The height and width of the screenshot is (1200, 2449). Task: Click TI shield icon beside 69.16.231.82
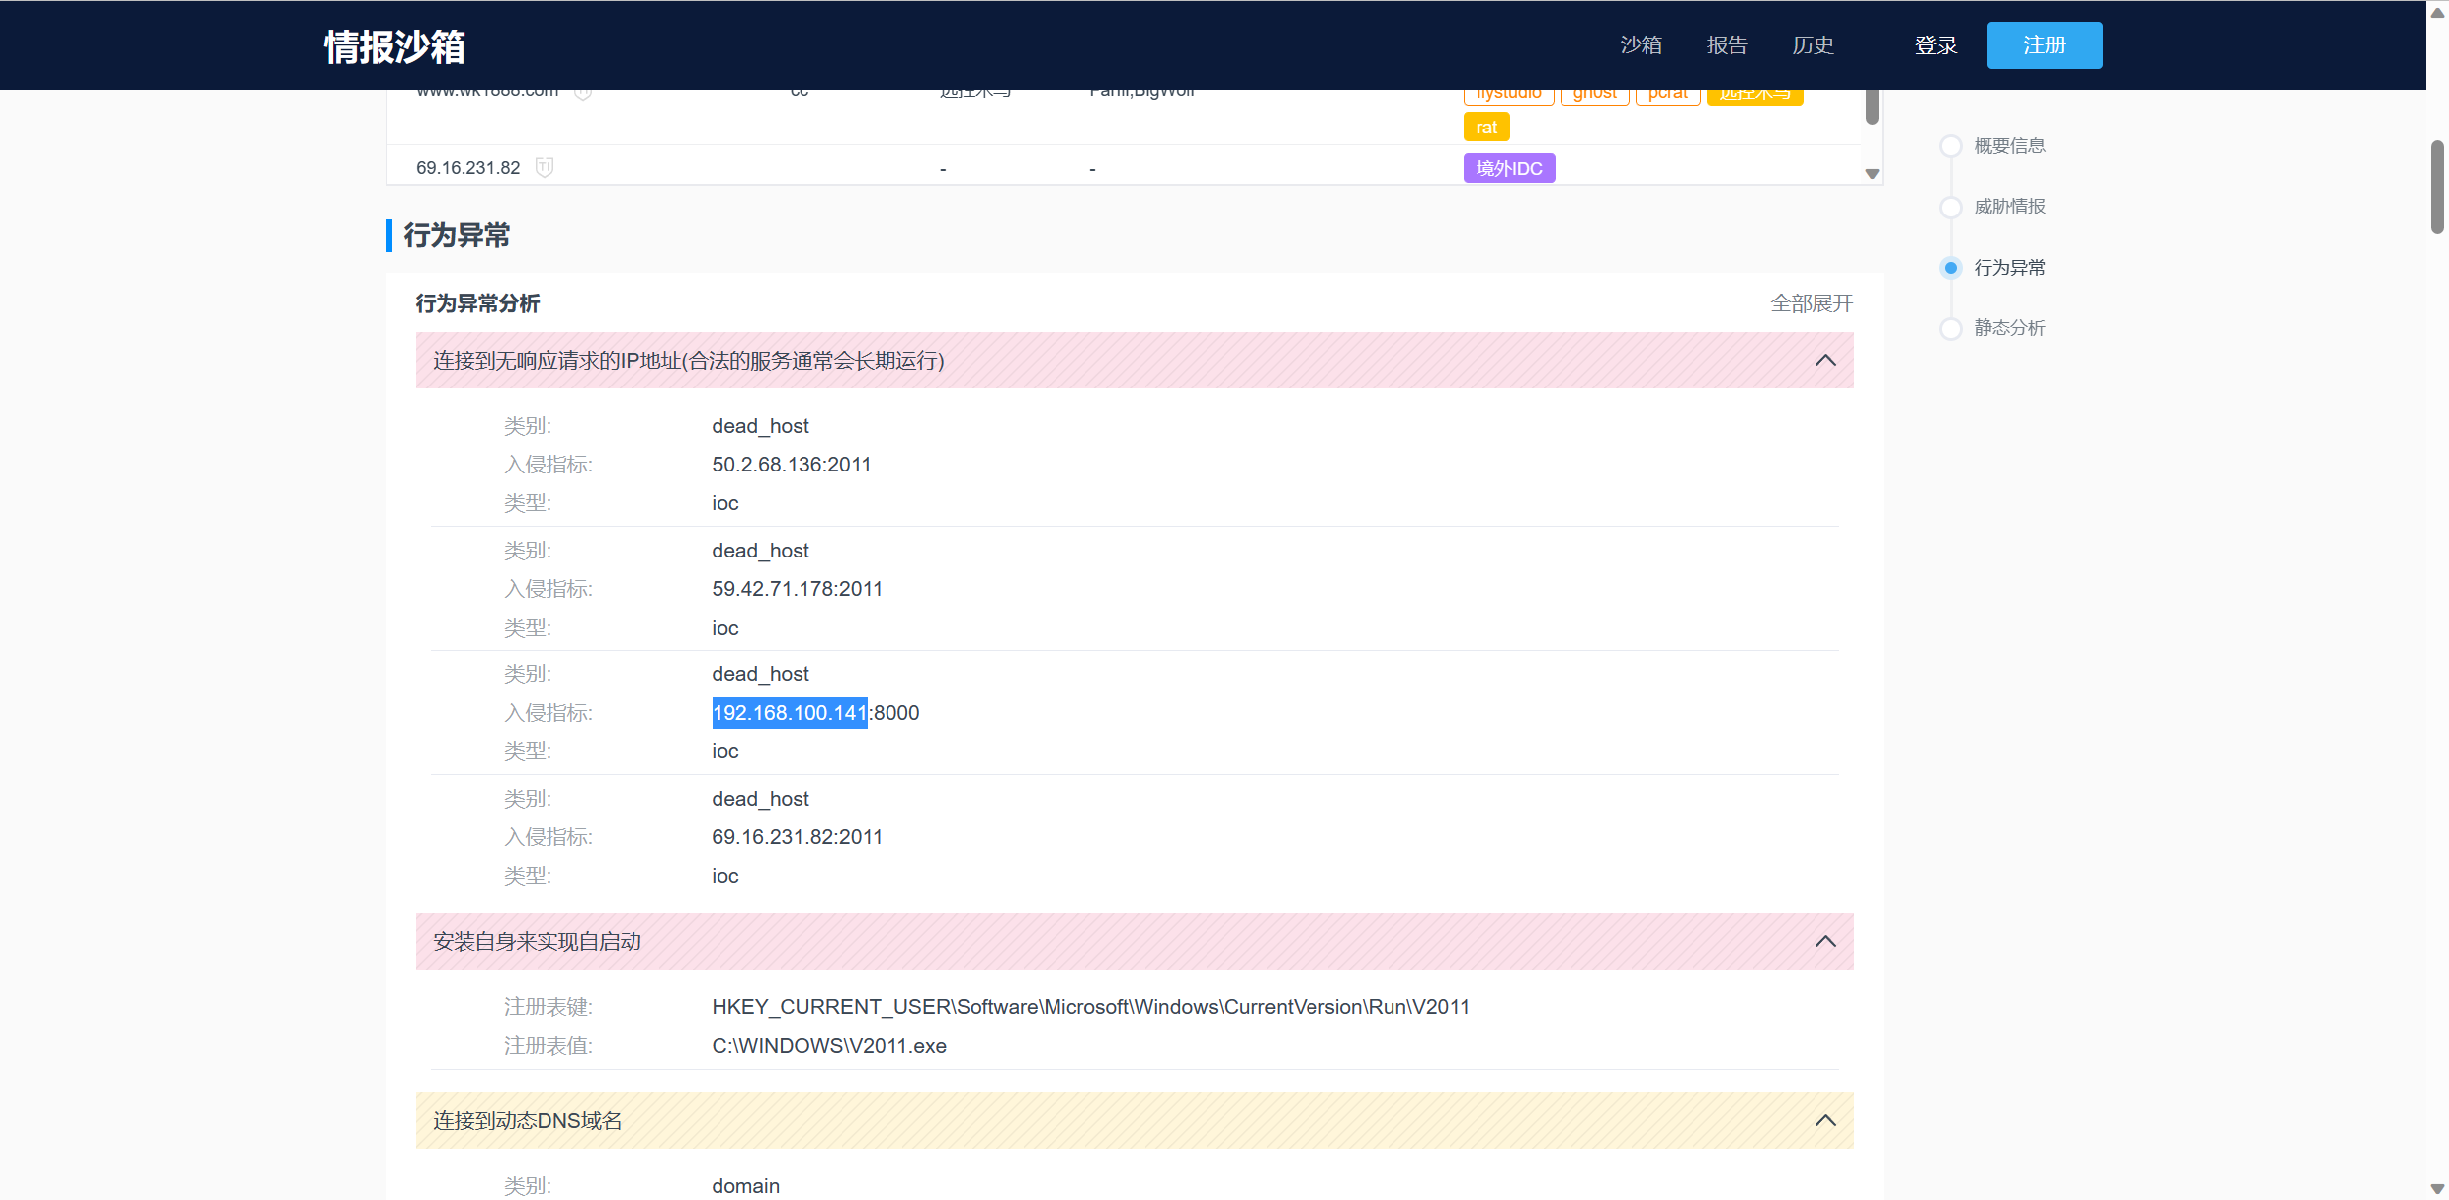(545, 167)
